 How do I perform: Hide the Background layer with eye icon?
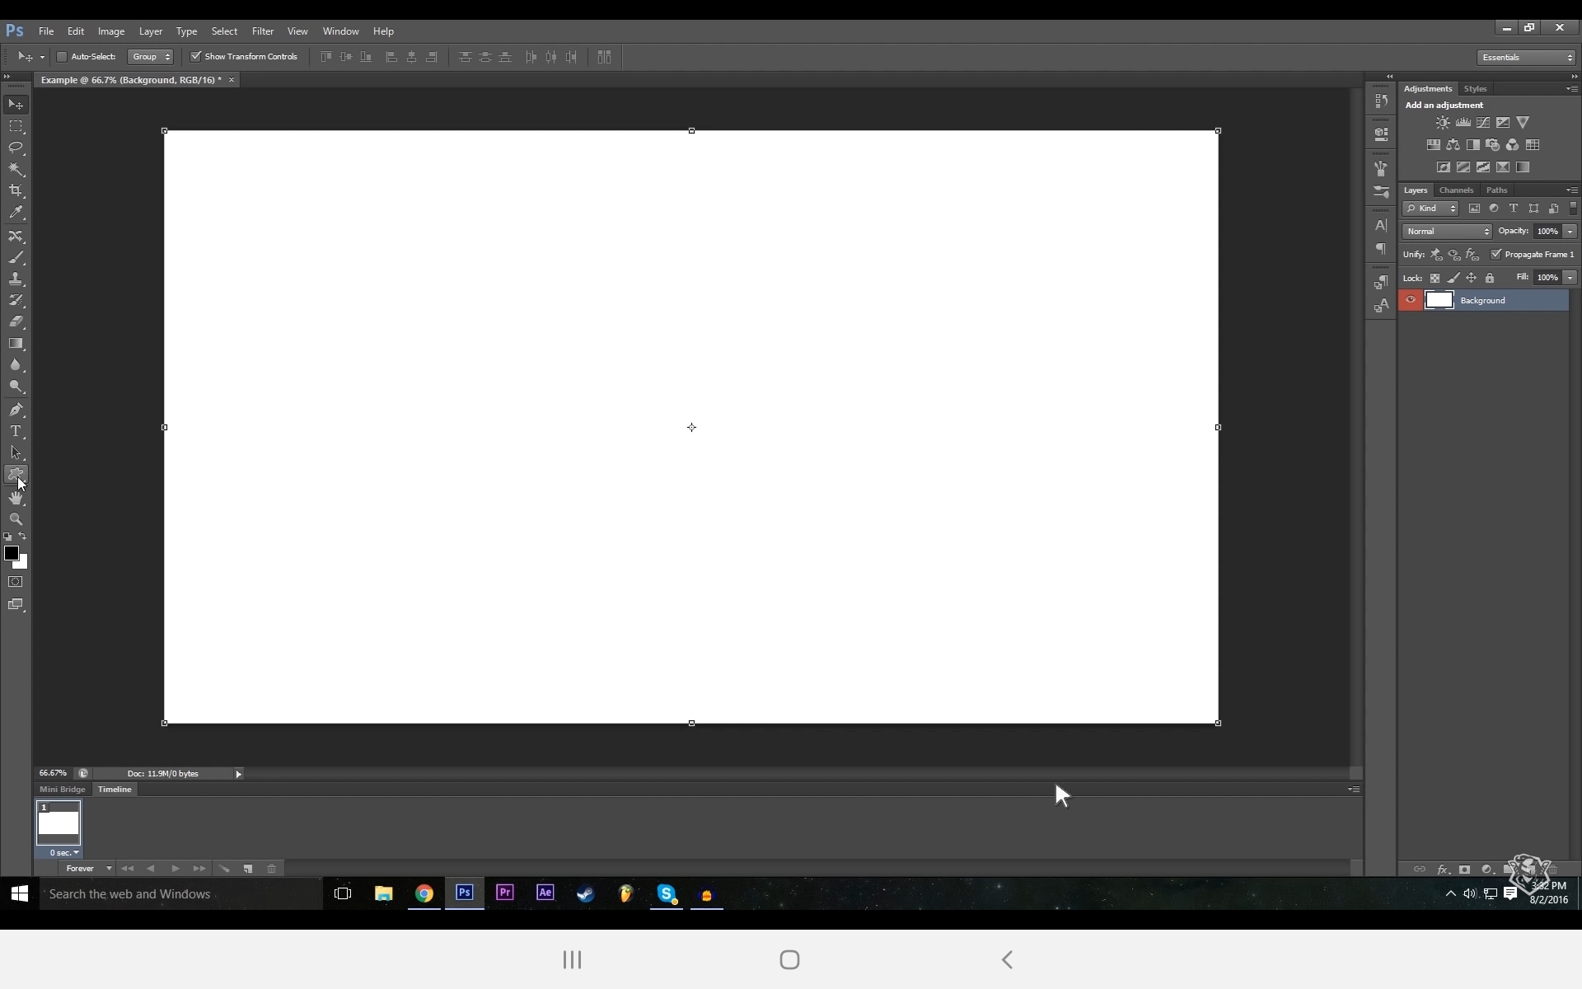click(1411, 300)
